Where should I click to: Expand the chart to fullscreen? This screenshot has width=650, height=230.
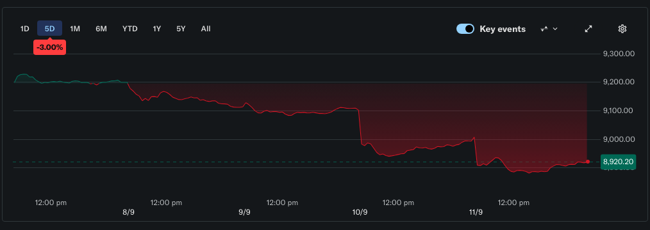pyautogui.click(x=588, y=29)
